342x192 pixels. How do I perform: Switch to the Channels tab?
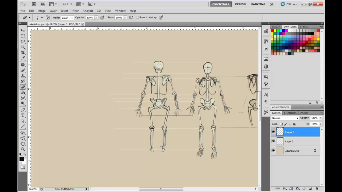(x=290, y=113)
